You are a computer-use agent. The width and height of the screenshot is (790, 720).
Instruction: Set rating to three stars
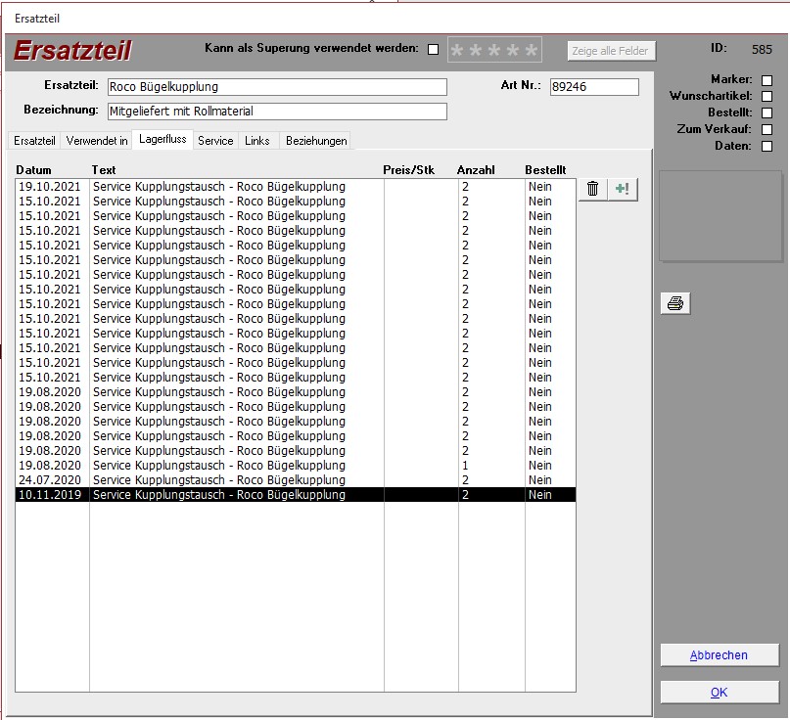coord(494,50)
